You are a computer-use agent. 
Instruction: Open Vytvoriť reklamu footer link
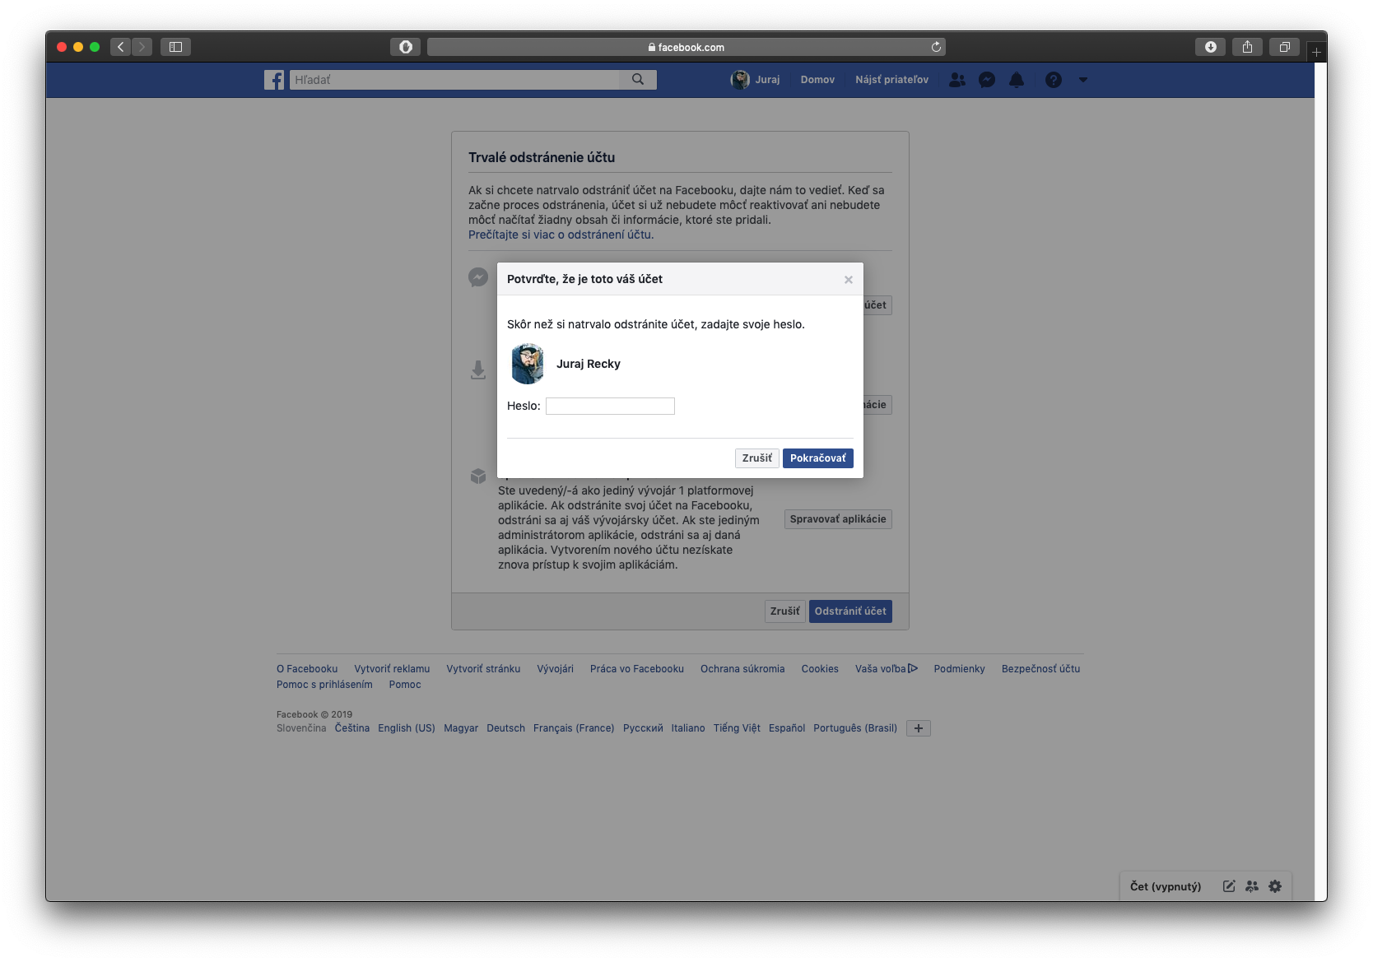pyautogui.click(x=392, y=669)
